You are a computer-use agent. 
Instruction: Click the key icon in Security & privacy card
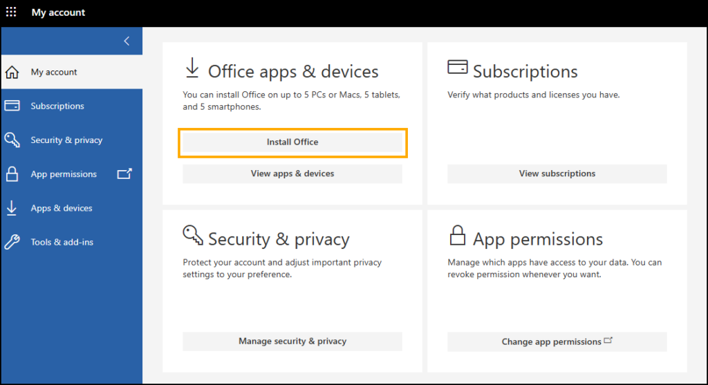coord(193,235)
